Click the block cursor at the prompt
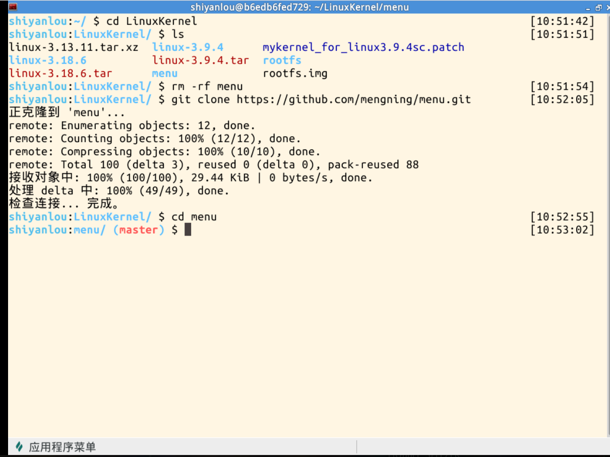This screenshot has width=610, height=457. (188, 230)
